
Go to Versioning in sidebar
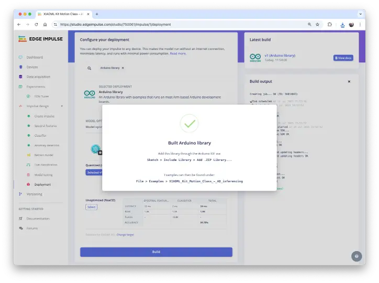coord(34,194)
